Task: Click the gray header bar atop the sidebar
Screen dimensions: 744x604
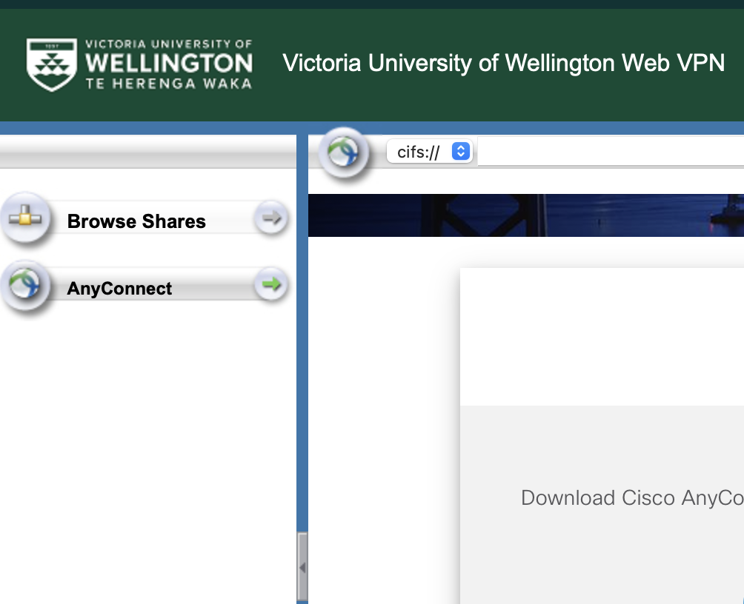Action: pyautogui.click(x=148, y=155)
